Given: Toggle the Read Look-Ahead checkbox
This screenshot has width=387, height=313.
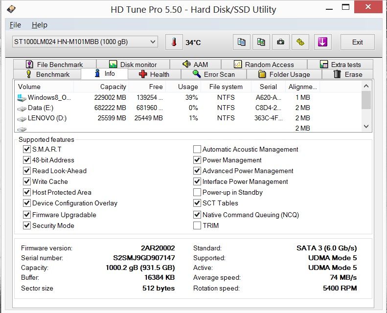Looking at the screenshot, I should point(26,171).
